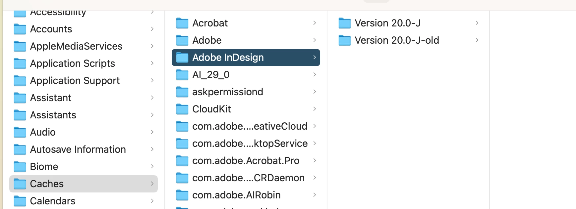Select the Caches folder row

point(84,184)
